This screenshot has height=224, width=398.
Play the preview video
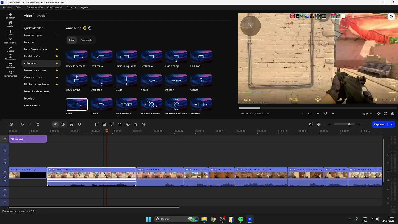317,114
